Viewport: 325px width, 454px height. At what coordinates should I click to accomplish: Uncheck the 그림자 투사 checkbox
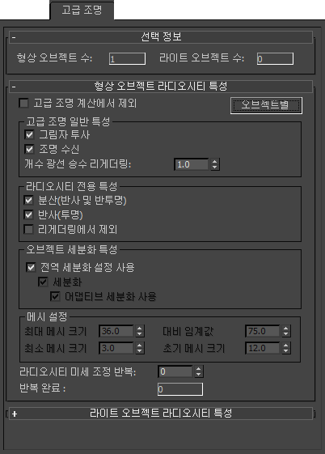(29, 134)
